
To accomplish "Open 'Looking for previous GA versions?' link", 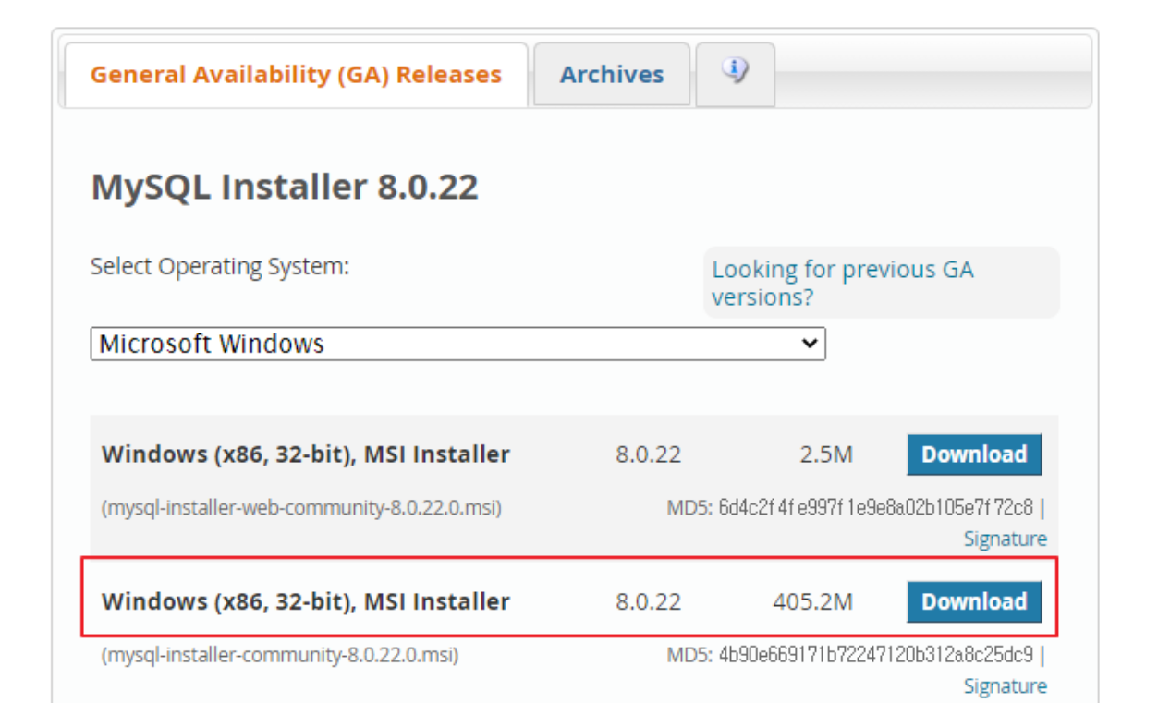I will 842,283.
